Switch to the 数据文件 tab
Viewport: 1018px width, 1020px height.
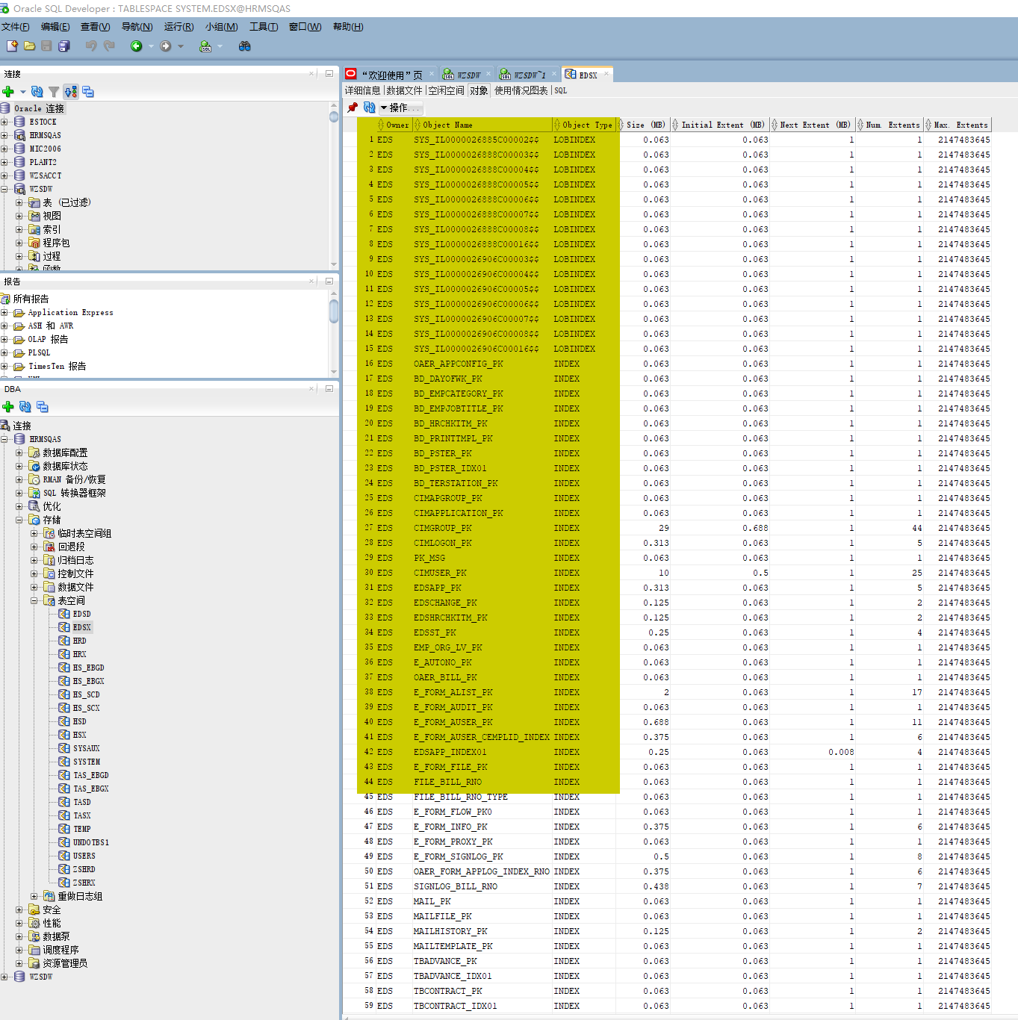[x=404, y=90]
